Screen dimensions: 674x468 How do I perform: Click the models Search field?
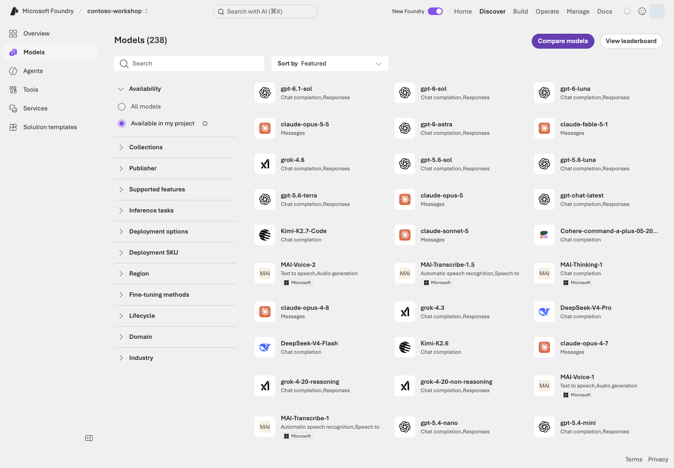189,64
